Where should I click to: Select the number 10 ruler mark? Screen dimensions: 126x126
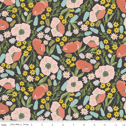105,125
